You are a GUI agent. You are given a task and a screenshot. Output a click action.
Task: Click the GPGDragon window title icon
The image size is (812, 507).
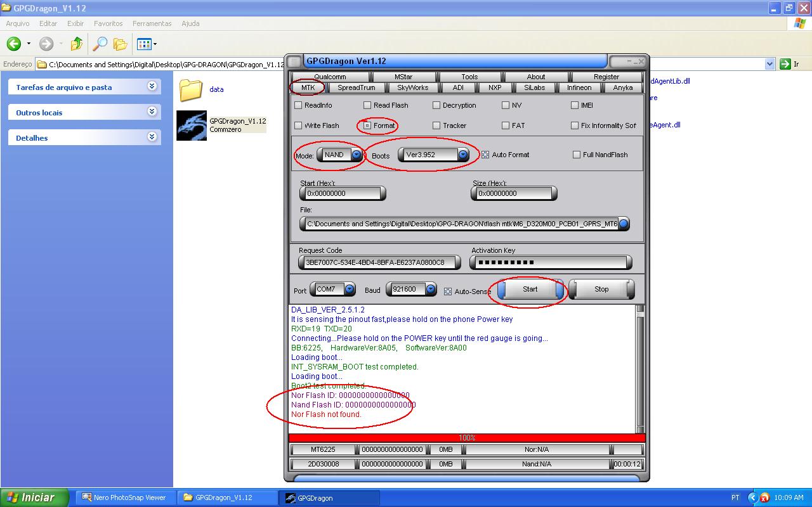click(x=294, y=61)
